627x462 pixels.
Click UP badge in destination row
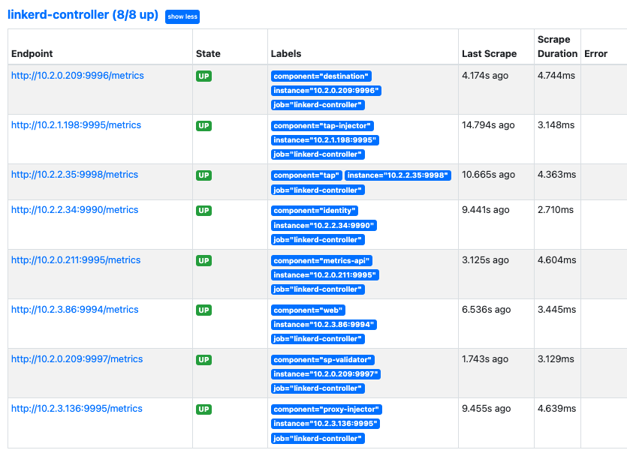point(204,76)
